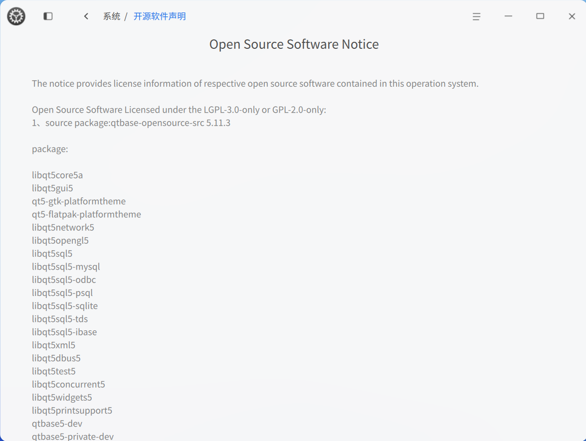Click the libqt5sql5-mysql entry
Viewport: 586px width, 441px height.
[x=66, y=267]
